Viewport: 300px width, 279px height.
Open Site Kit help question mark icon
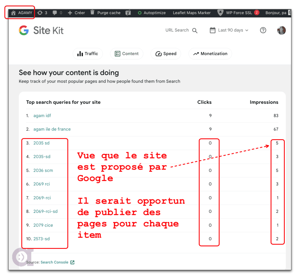point(263,30)
